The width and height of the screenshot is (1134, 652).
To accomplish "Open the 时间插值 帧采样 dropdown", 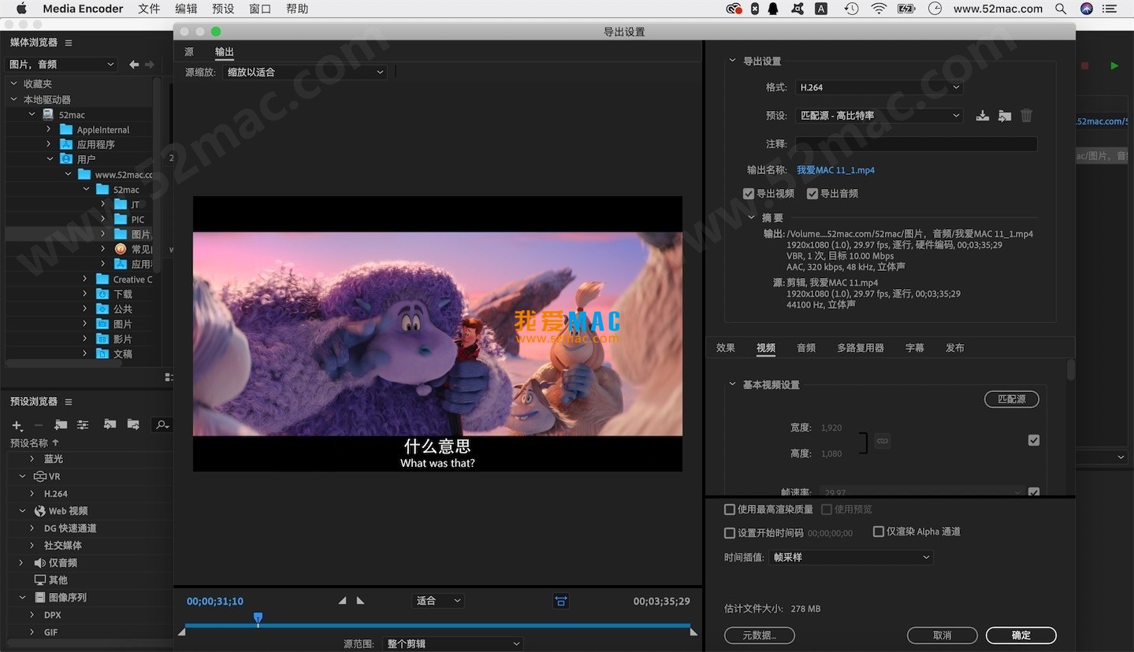I will [851, 558].
